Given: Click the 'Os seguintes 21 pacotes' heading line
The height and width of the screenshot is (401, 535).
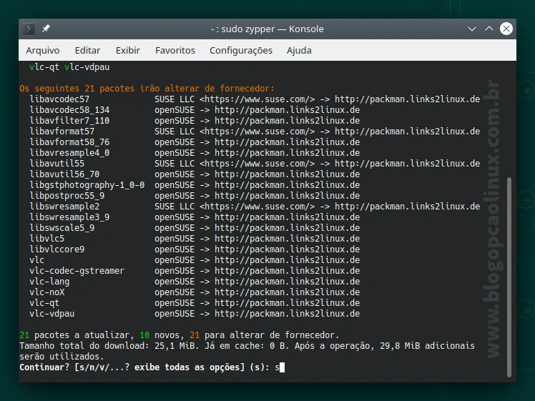Looking at the screenshot, I should (x=147, y=89).
